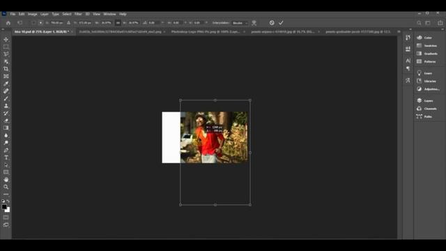The image size is (446, 251).
Task: Toggle reference point checkbox
Action: pos(33,23)
